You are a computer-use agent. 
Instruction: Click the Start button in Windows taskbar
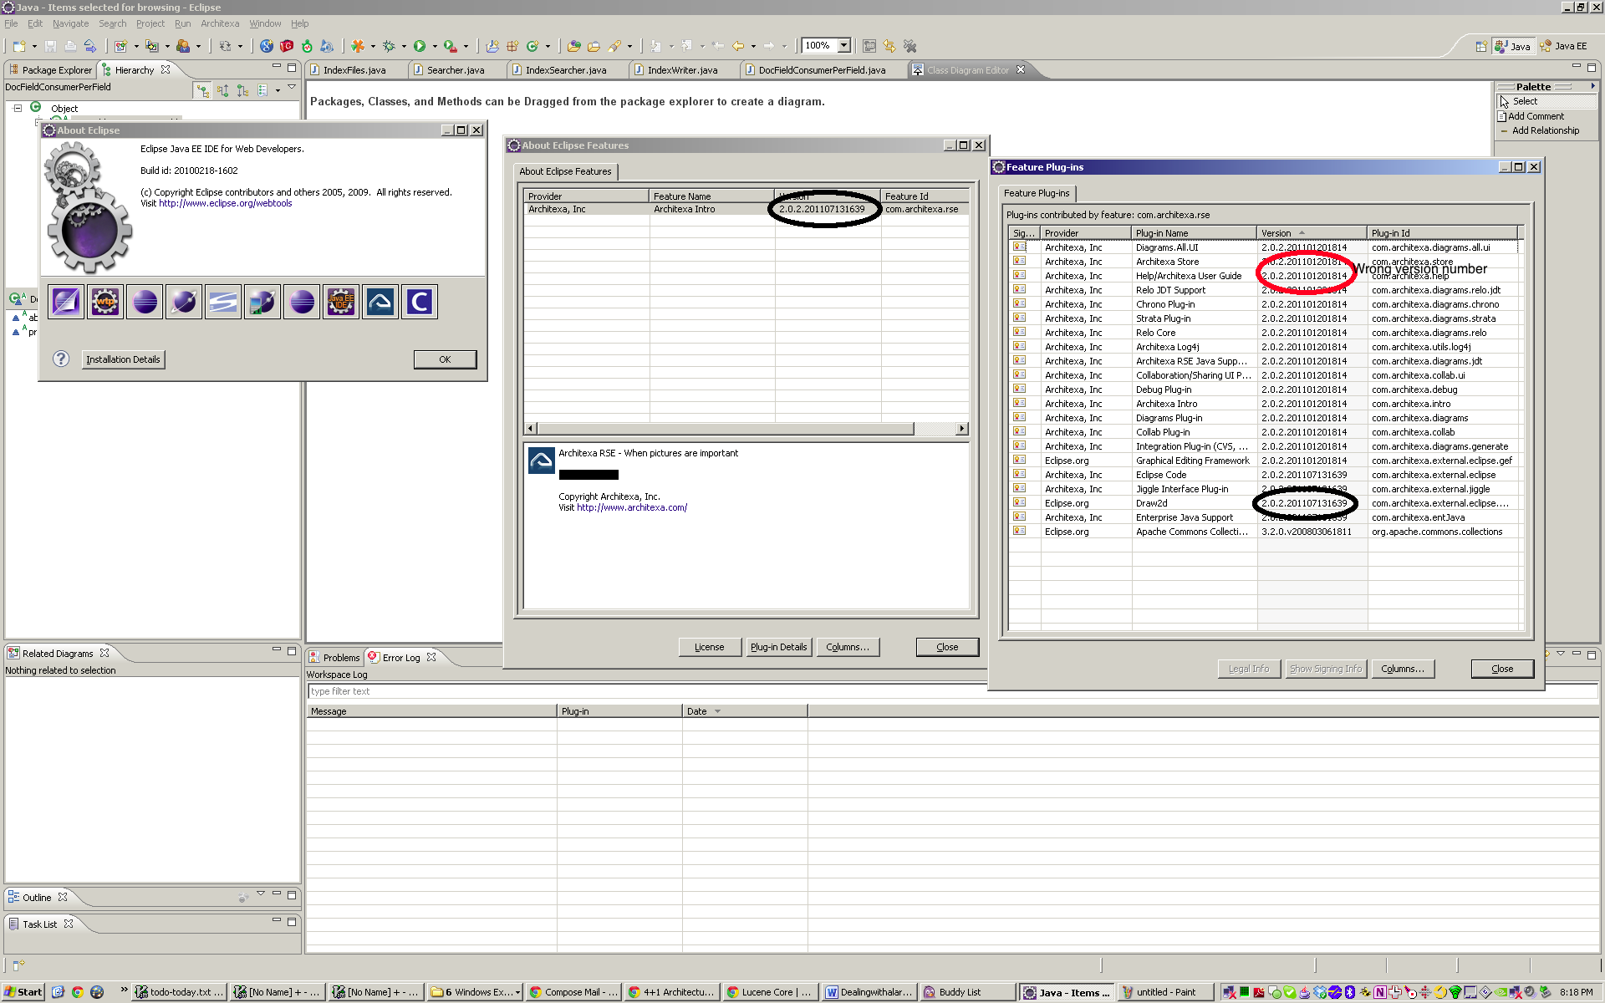click(23, 992)
